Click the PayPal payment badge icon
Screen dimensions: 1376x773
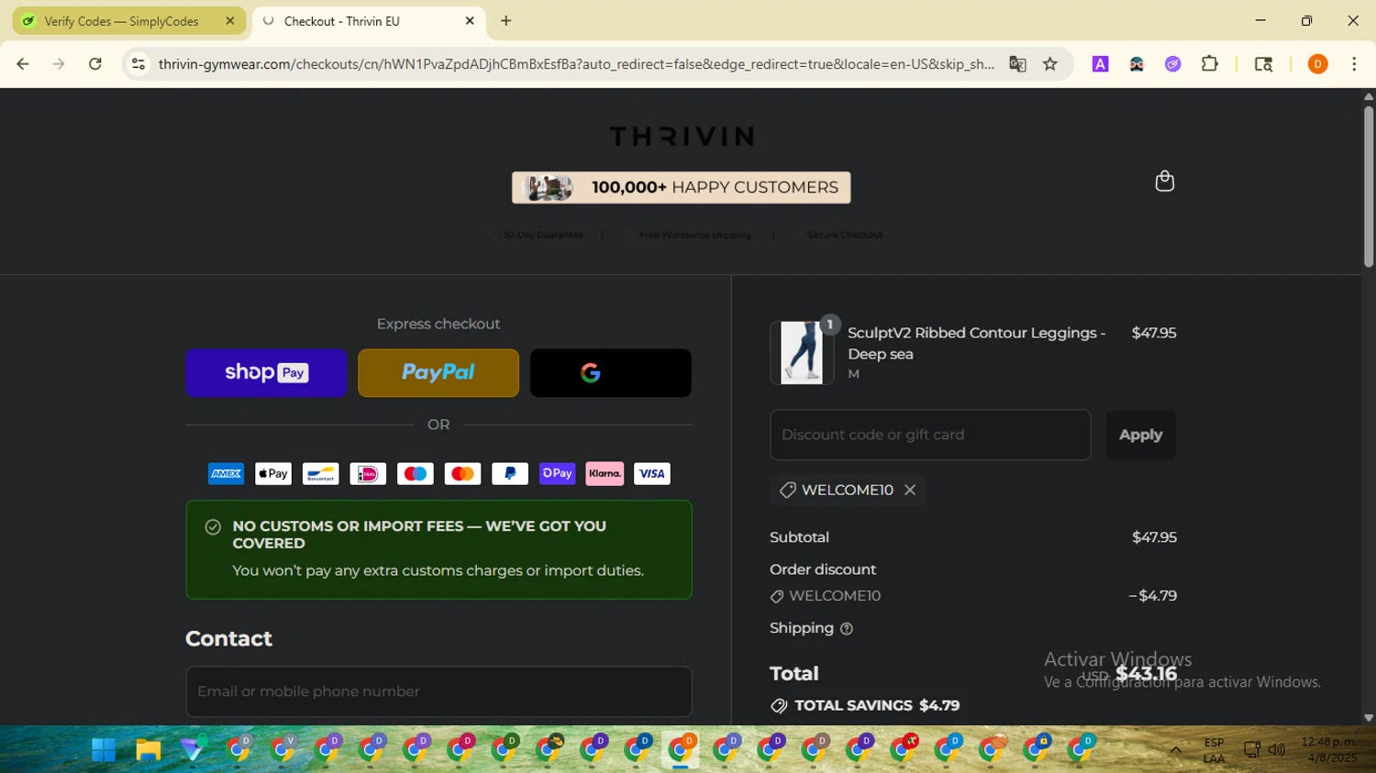point(510,474)
